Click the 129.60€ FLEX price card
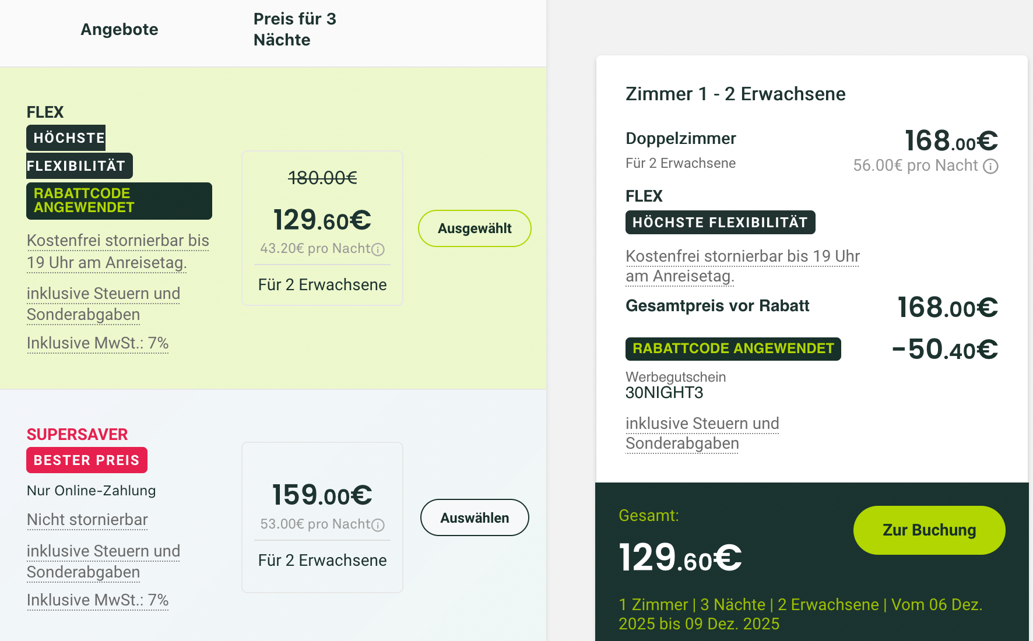The height and width of the screenshot is (641, 1033). (x=322, y=228)
